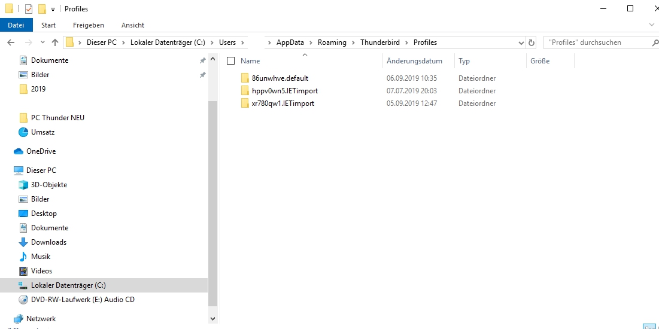Click the navigation pane scroll up arrow
This screenshot has height=329, width=659.
[212, 59]
